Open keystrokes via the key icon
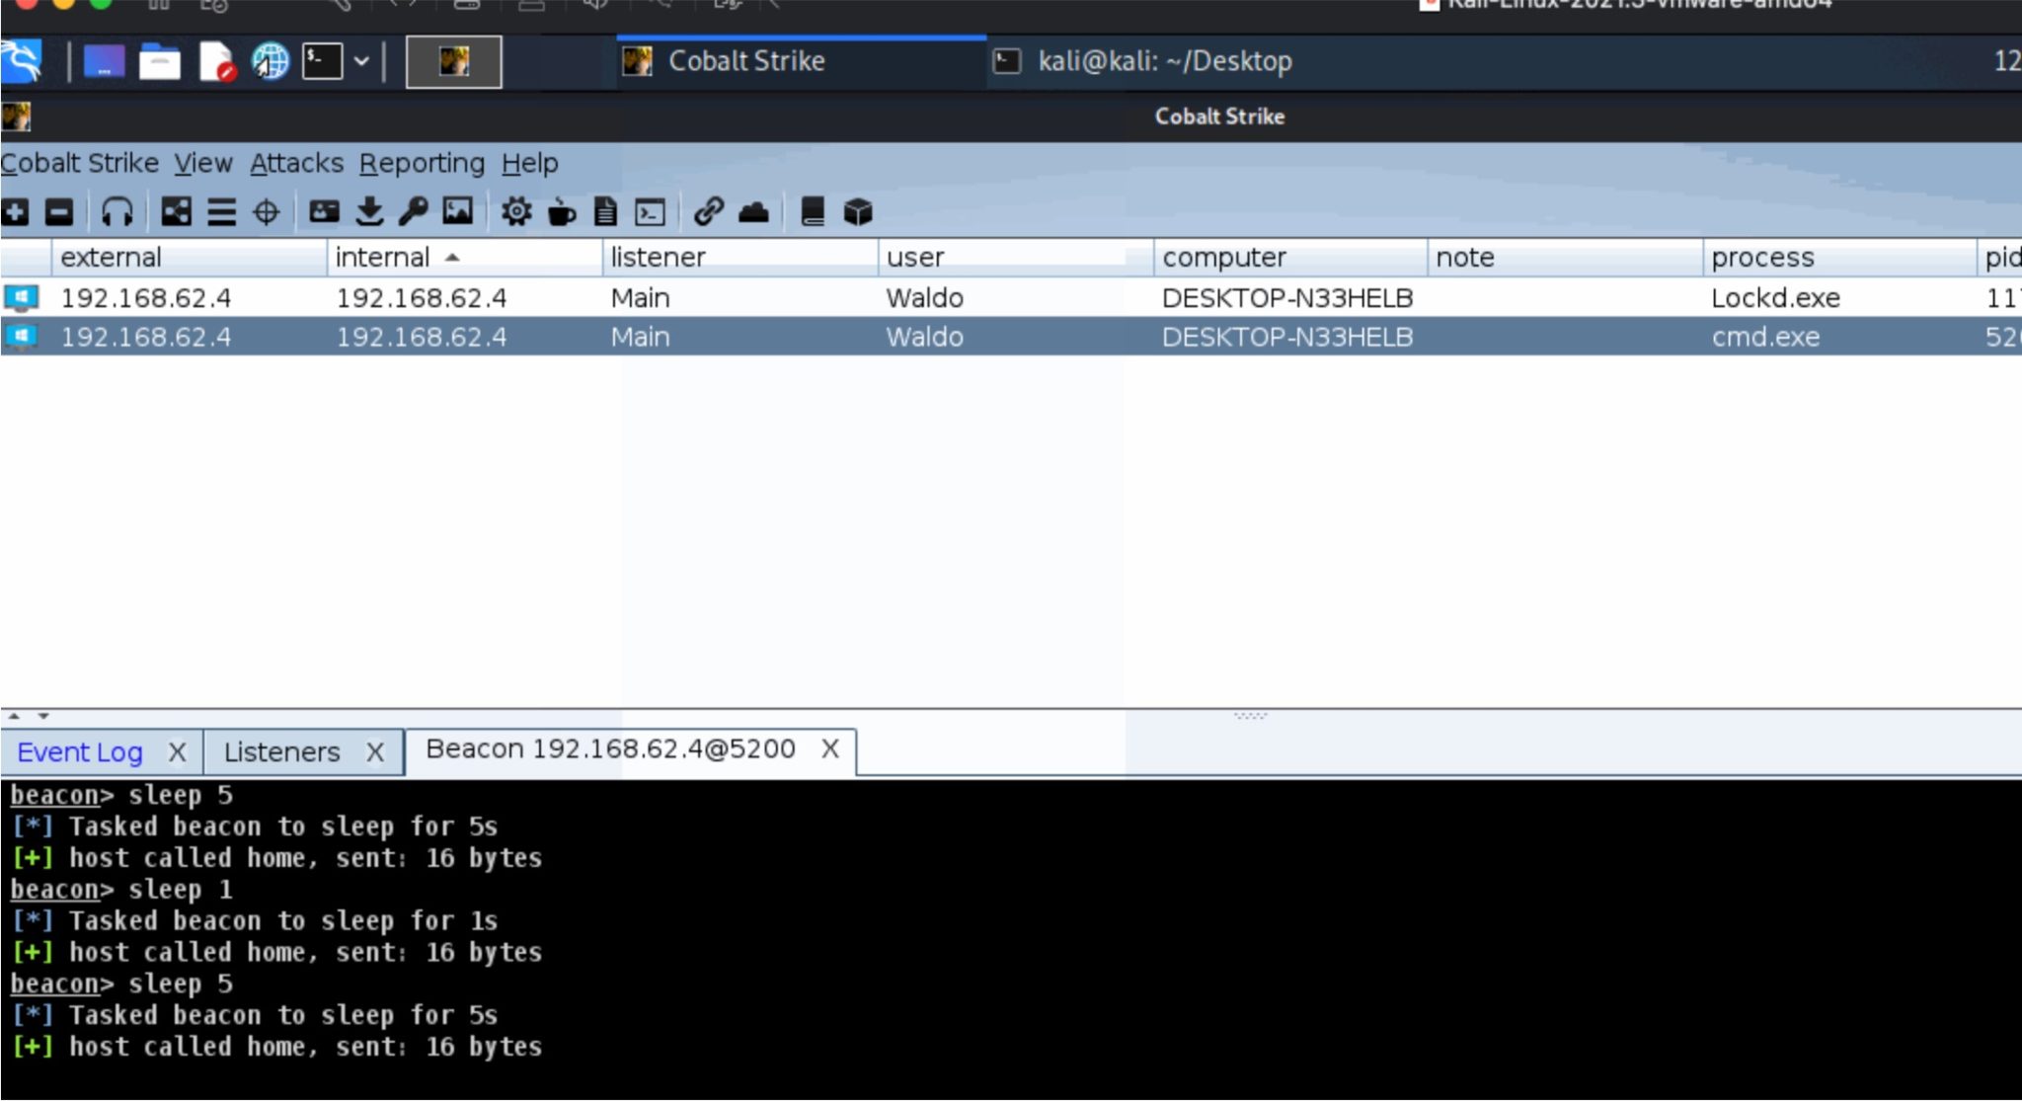Image resolution: width=2022 pixels, height=1101 pixels. [x=413, y=211]
